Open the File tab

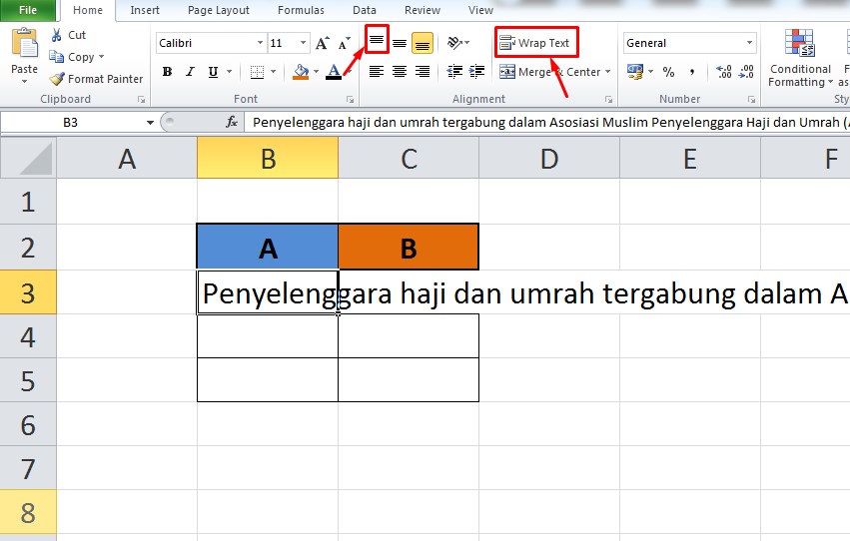[x=28, y=10]
